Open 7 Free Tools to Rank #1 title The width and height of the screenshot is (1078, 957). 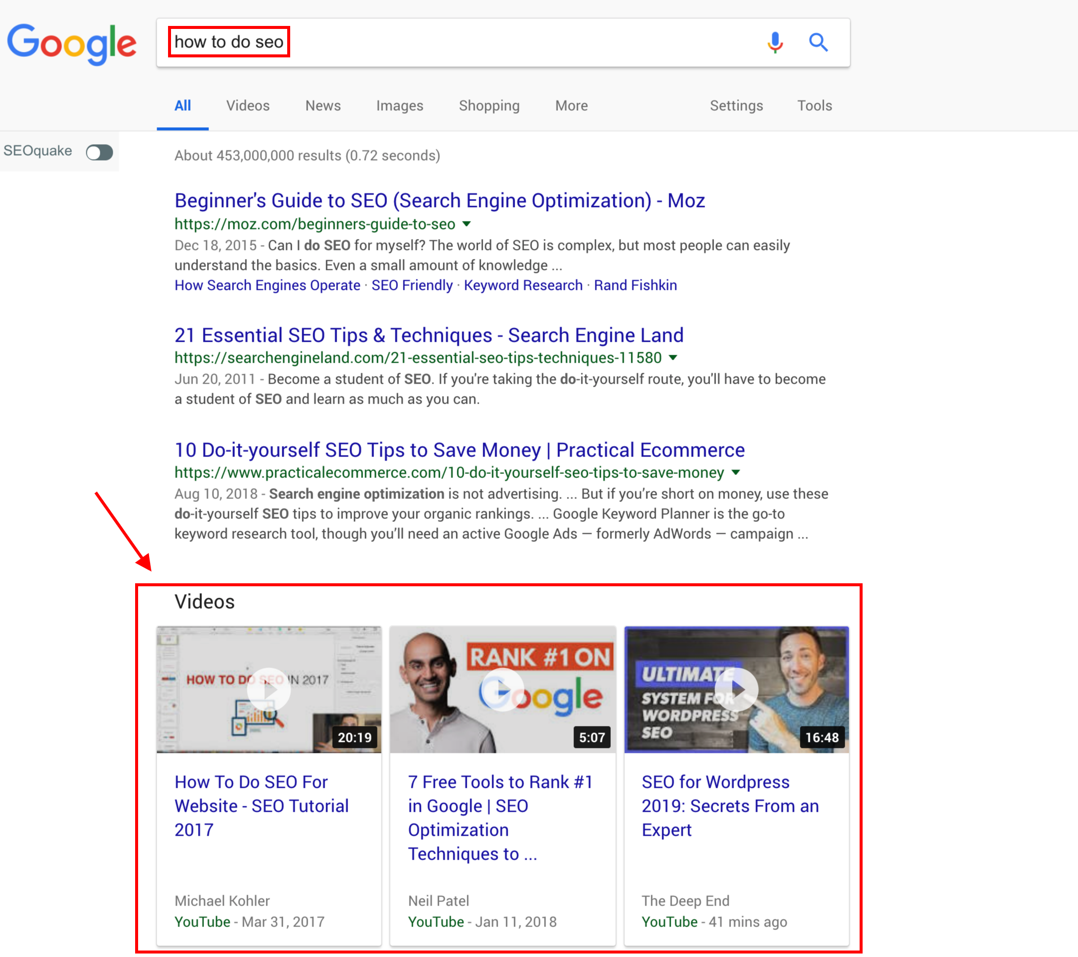tap(500, 818)
